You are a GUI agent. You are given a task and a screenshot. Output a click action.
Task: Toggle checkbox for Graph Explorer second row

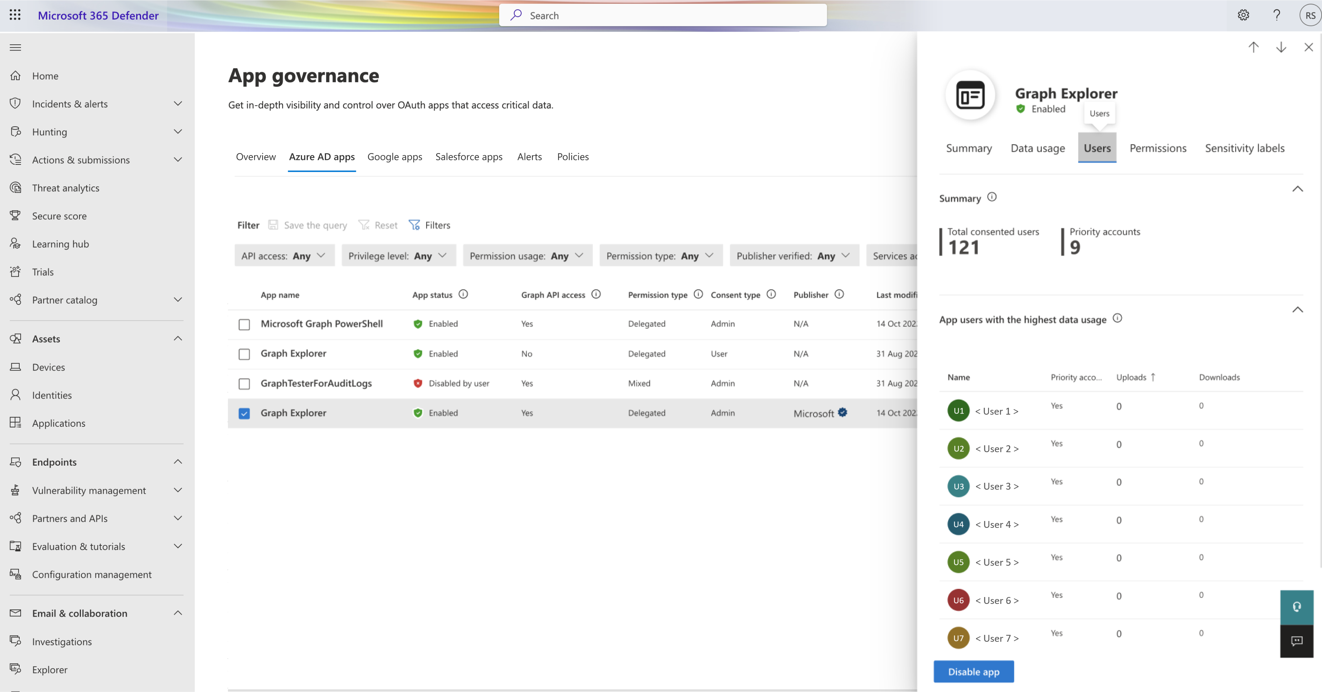coord(244,353)
